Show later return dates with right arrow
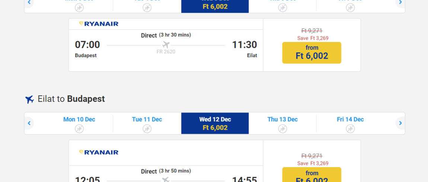428x182 pixels. pos(400,123)
